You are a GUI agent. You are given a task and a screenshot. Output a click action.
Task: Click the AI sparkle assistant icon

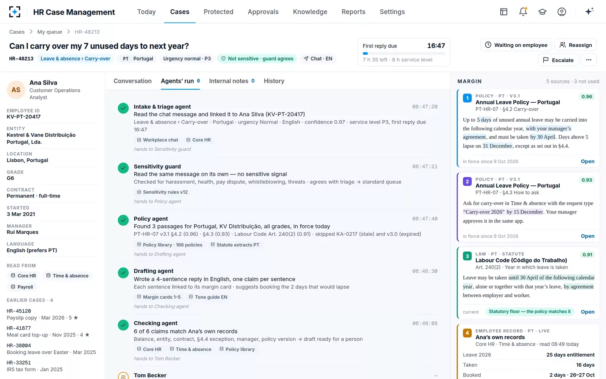click(589, 11)
